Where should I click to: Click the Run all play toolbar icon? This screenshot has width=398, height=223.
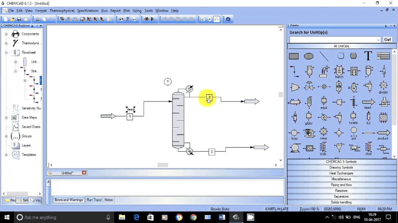pos(153,19)
